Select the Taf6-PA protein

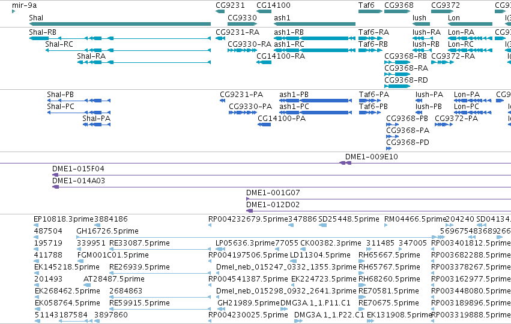click(370, 101)
